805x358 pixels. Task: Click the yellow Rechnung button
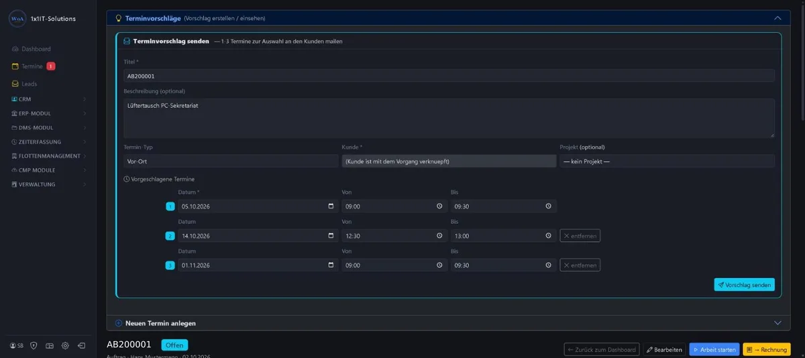coord(767,350)
